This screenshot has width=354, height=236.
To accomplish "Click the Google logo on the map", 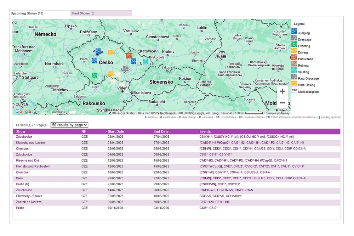I will [23, 111].
